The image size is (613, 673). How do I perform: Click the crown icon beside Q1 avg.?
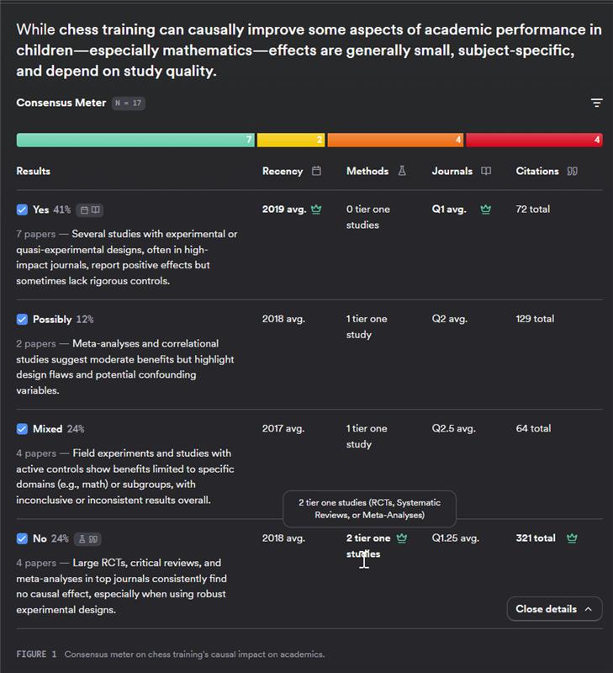[485, 209]
